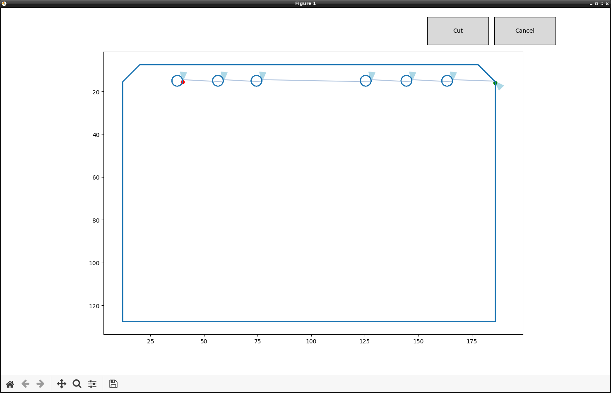This screenshot has width=611, height=393.
Task: Enable the Zoom to rectangle tool
Action: [77, 384]
